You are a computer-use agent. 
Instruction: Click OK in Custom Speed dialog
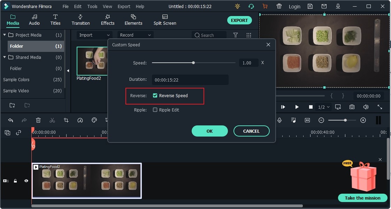point(210,131)
